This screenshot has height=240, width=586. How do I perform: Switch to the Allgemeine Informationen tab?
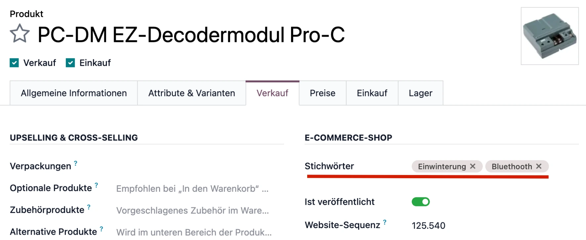(x=73, y=93)
